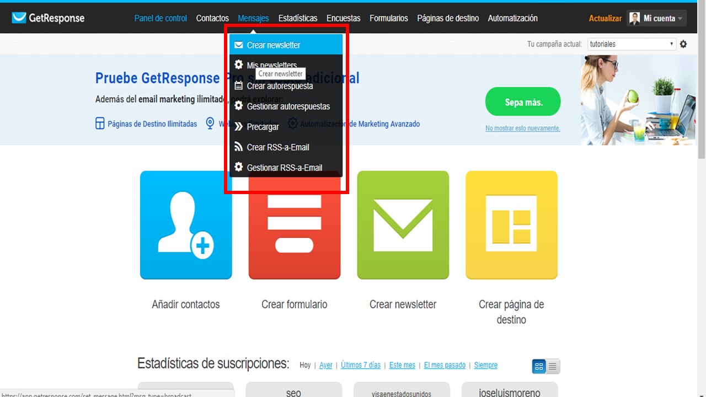Click the gear icon beside Gestionar RSS-a-Email
The image size is (706, 397).
point(239,167)
